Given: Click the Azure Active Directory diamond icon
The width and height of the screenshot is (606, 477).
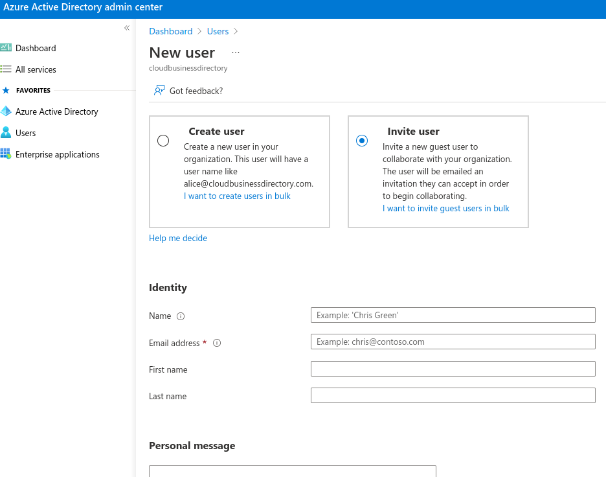Looking at the screenshot, I should click(x=6, y=111).
